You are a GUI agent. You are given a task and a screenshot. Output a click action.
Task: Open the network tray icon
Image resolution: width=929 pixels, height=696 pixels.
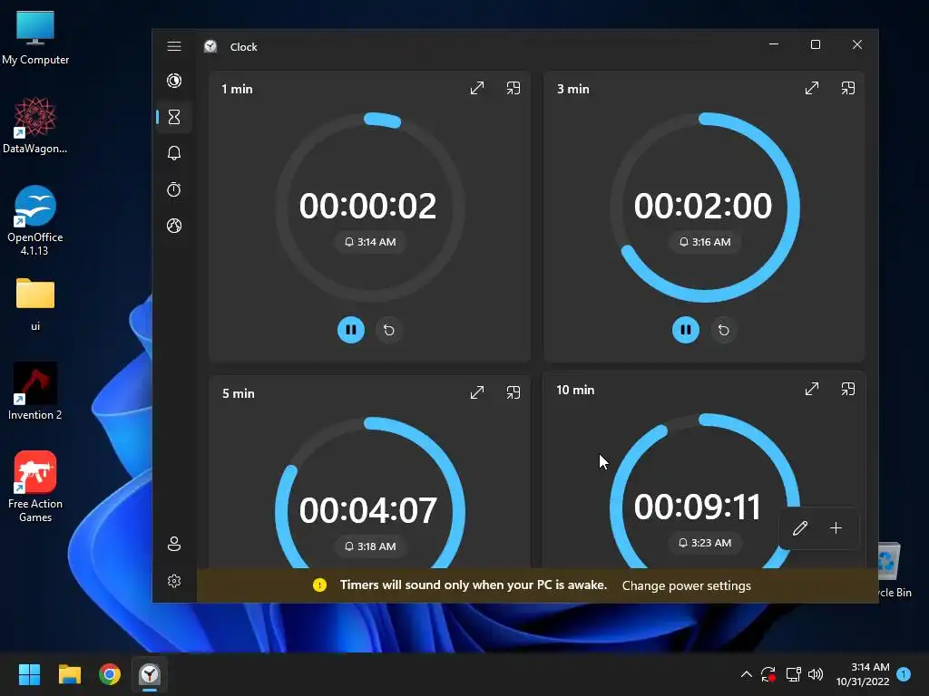pyautogui.click(x=793, y=674)
